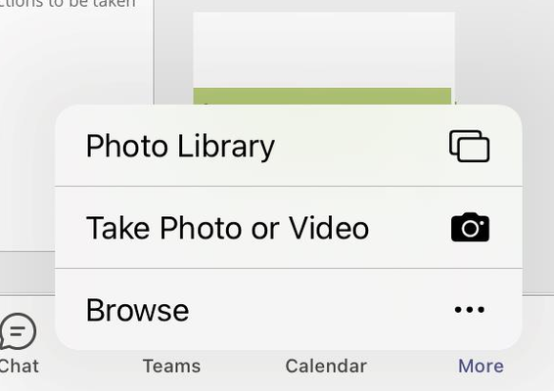
Task: Click the word Library in the first option
Action: (x=226, y=147)
